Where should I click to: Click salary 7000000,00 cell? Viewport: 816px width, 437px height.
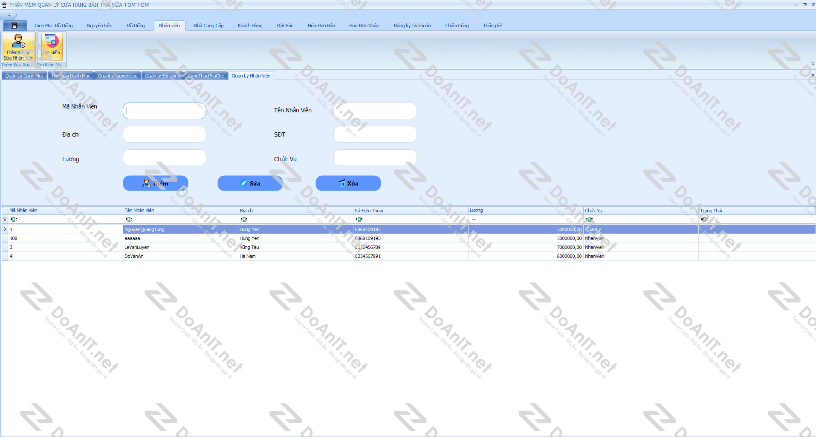pyautogui.click(x=526, y=247)
